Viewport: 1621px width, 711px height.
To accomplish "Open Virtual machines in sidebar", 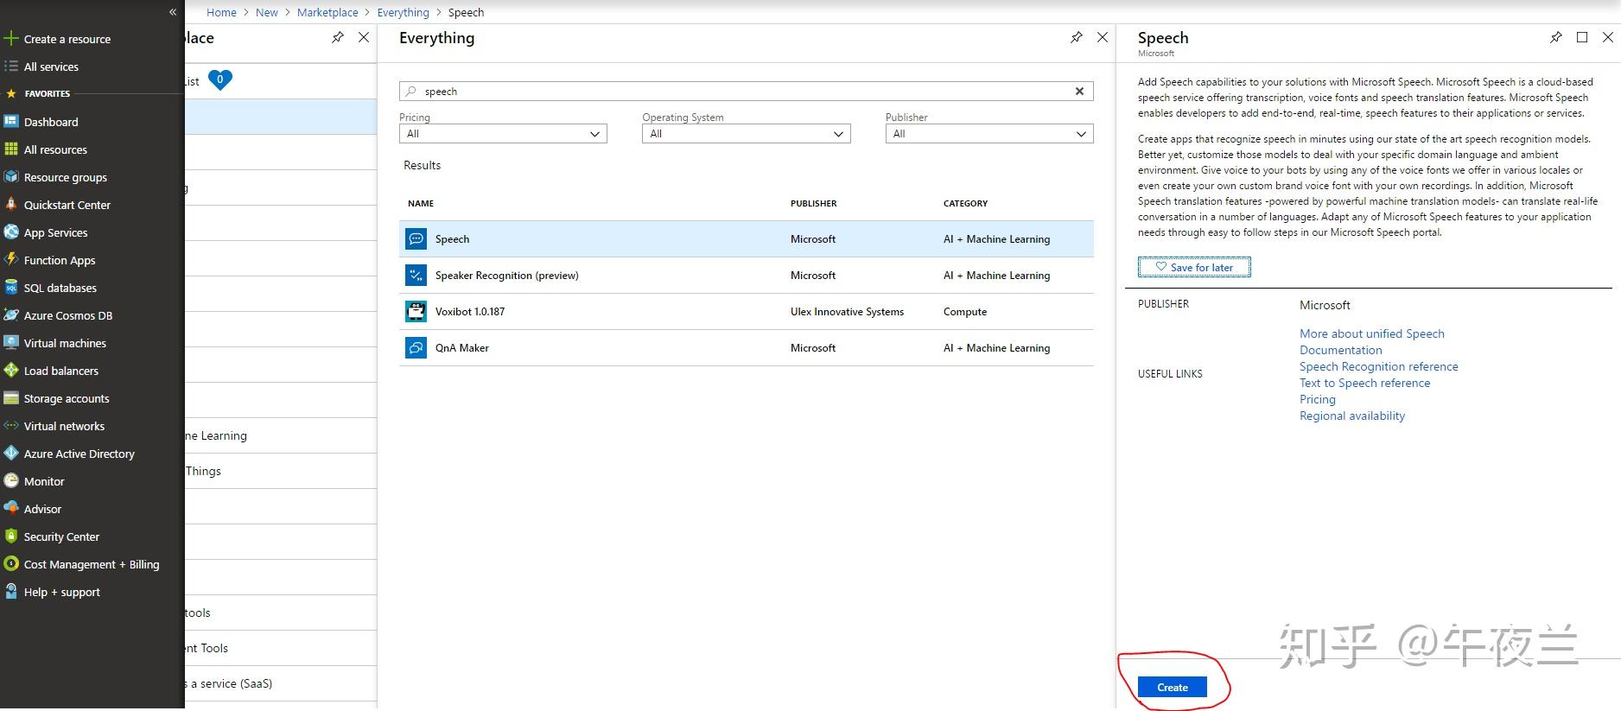I will point(65,343).
